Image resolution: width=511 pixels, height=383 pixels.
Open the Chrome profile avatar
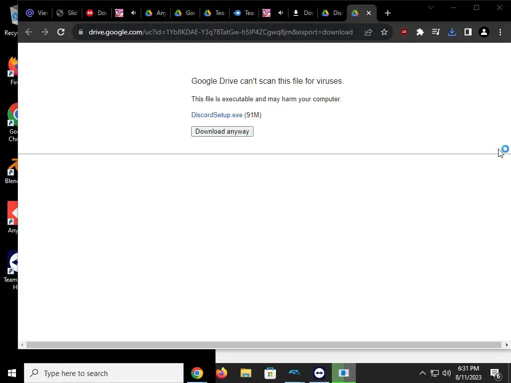point(484,32)
